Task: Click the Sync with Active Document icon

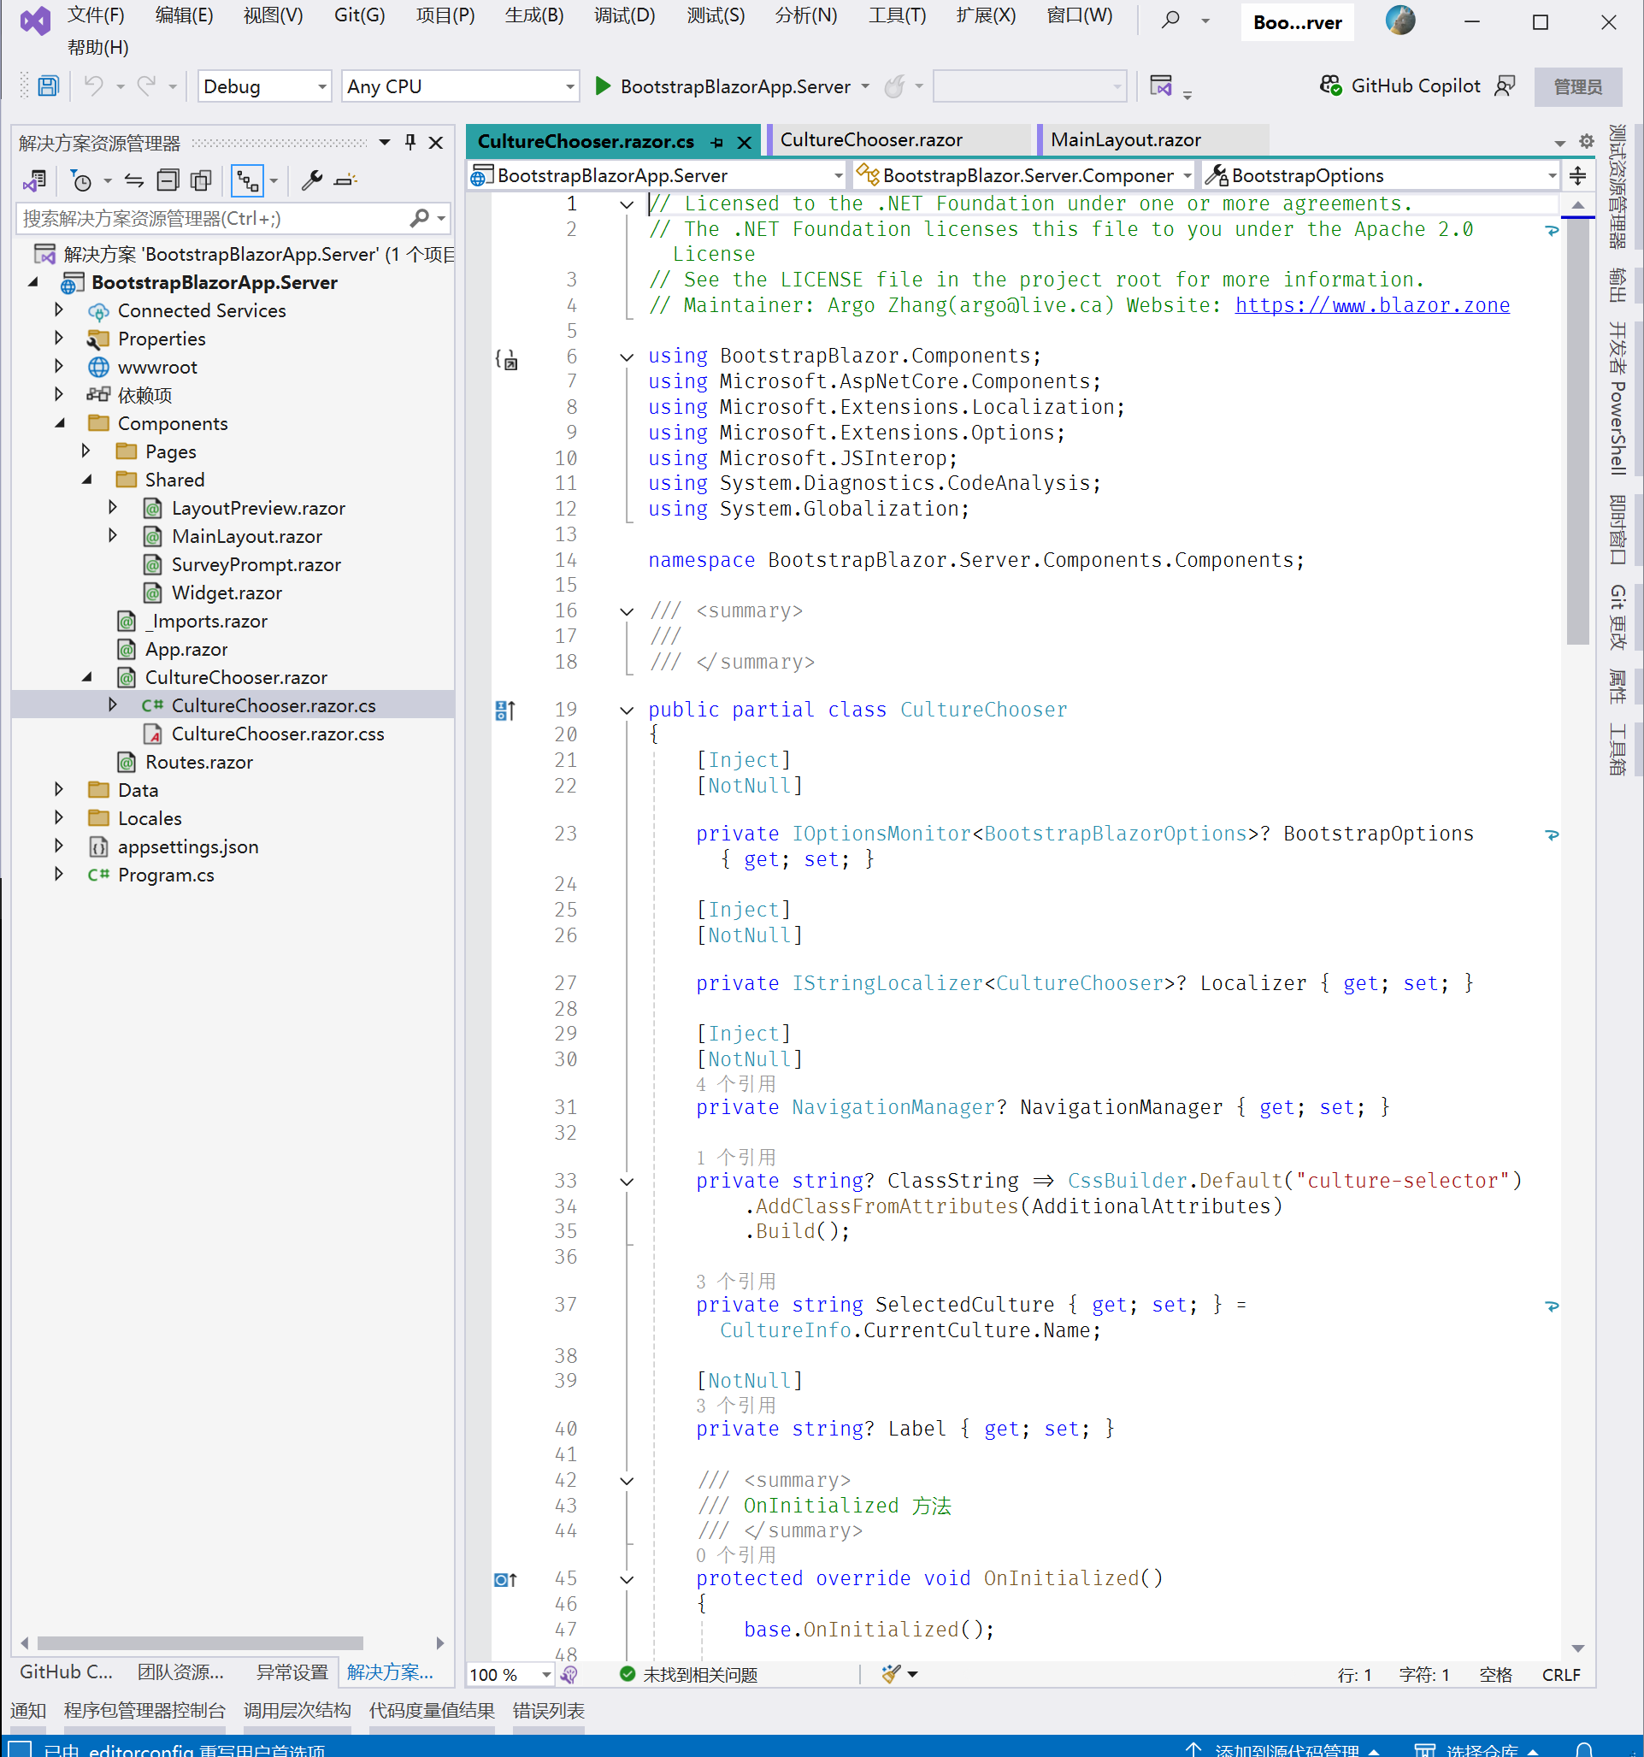Action: click(x=133, y=181)
